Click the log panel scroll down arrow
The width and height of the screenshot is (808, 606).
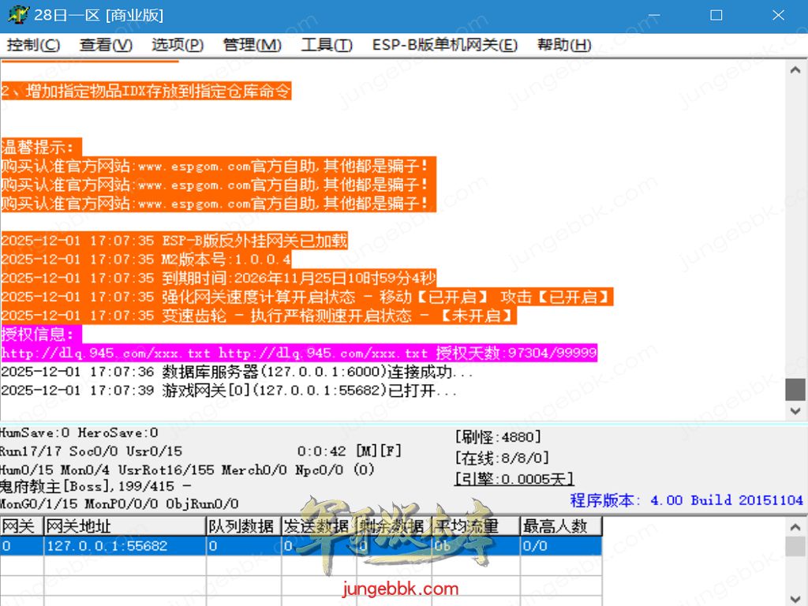pyautogui.click(x=795, y=411)
